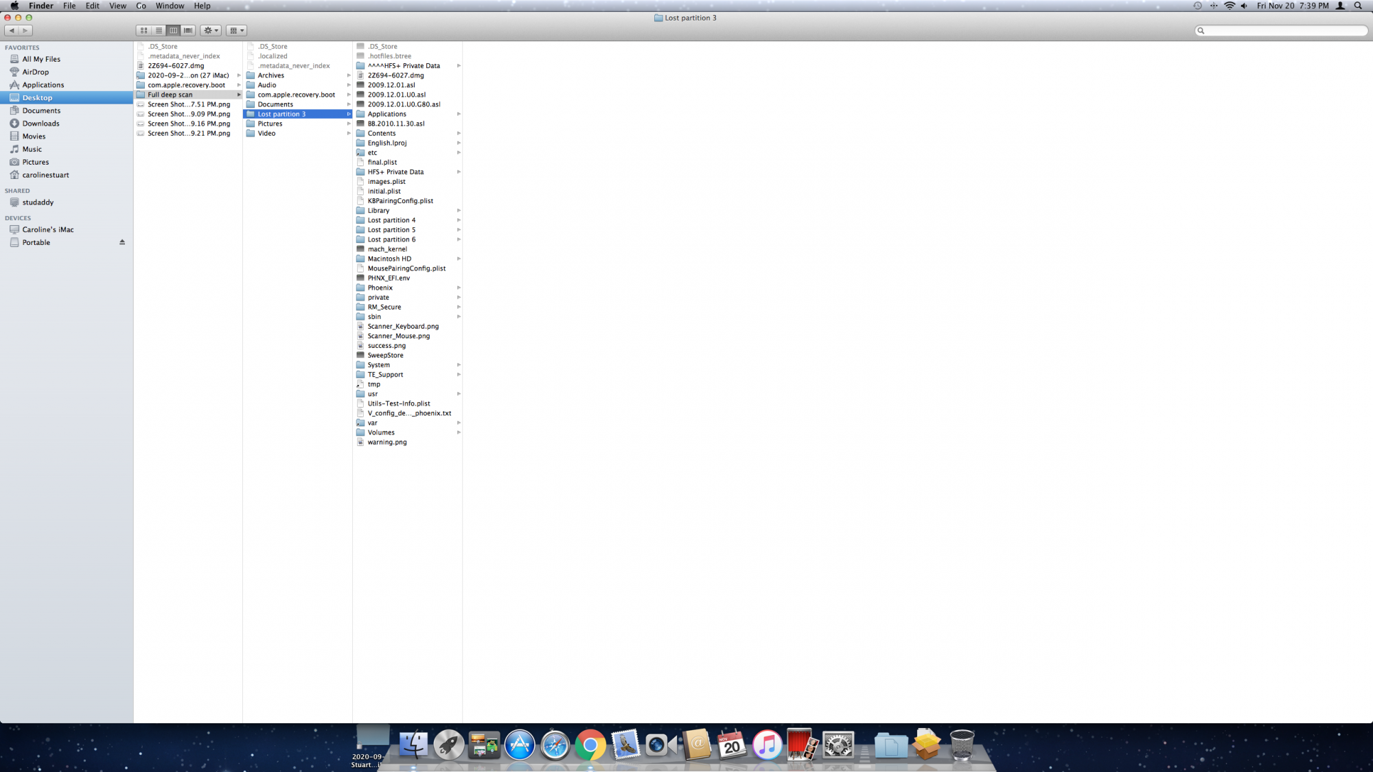Switch to icon view
Screen dimensions: 1373x772
pyautogui.click(x=143, y=30)
